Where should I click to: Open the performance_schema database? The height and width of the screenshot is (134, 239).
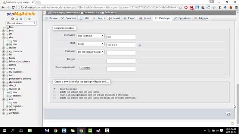click(20, 79)
